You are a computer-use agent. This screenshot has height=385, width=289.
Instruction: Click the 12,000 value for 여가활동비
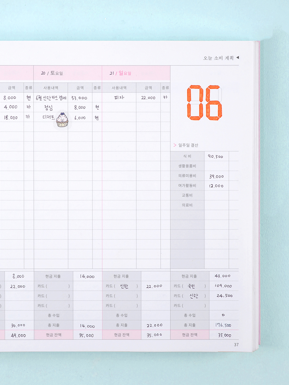pyautogui.click(x=216, y=186)
